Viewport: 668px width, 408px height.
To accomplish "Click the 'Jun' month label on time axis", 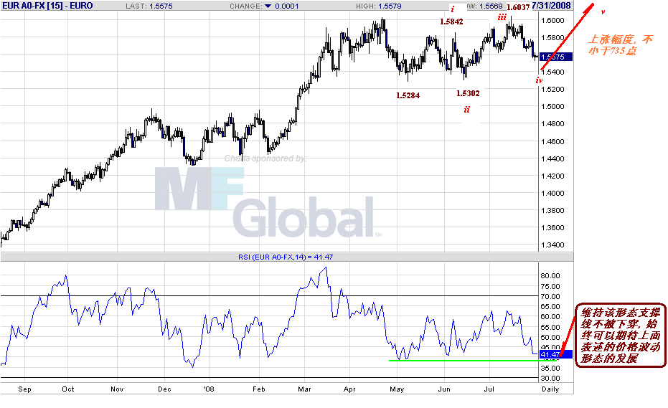I will coord(444,389).
